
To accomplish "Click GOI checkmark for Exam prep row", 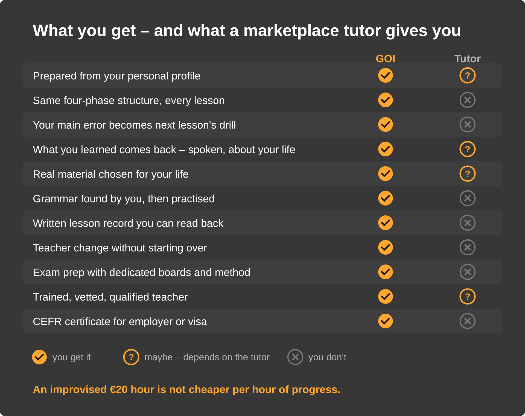I will click(386, 272).
